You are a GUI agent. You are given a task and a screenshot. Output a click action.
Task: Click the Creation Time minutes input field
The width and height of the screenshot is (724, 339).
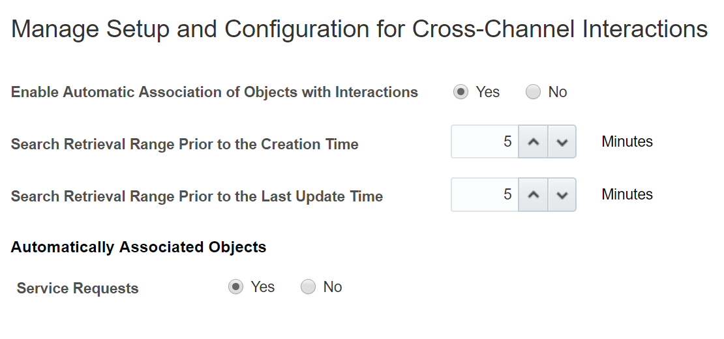(x=485, y=142)
